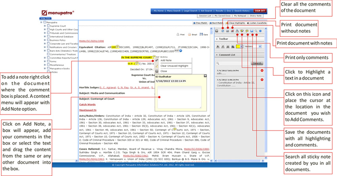
Task: Open the Sticky Note tab
Action: [x=256, y=16]
